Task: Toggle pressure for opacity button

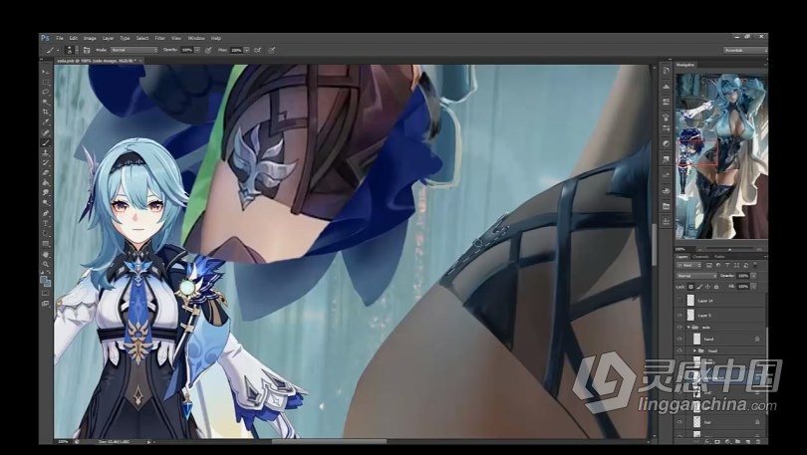Action: [208, 50]
